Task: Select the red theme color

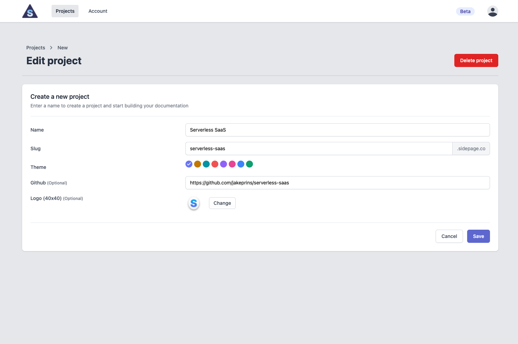Action: 215,164
